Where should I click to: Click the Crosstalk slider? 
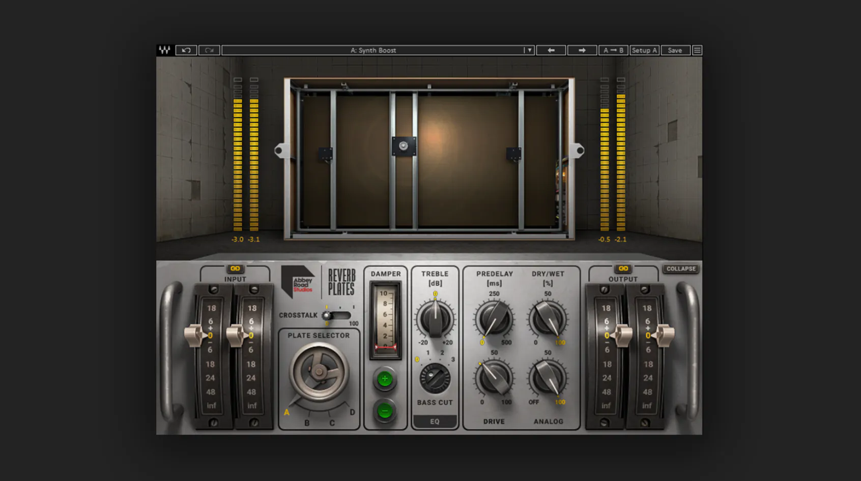click(x=336, y=315)
